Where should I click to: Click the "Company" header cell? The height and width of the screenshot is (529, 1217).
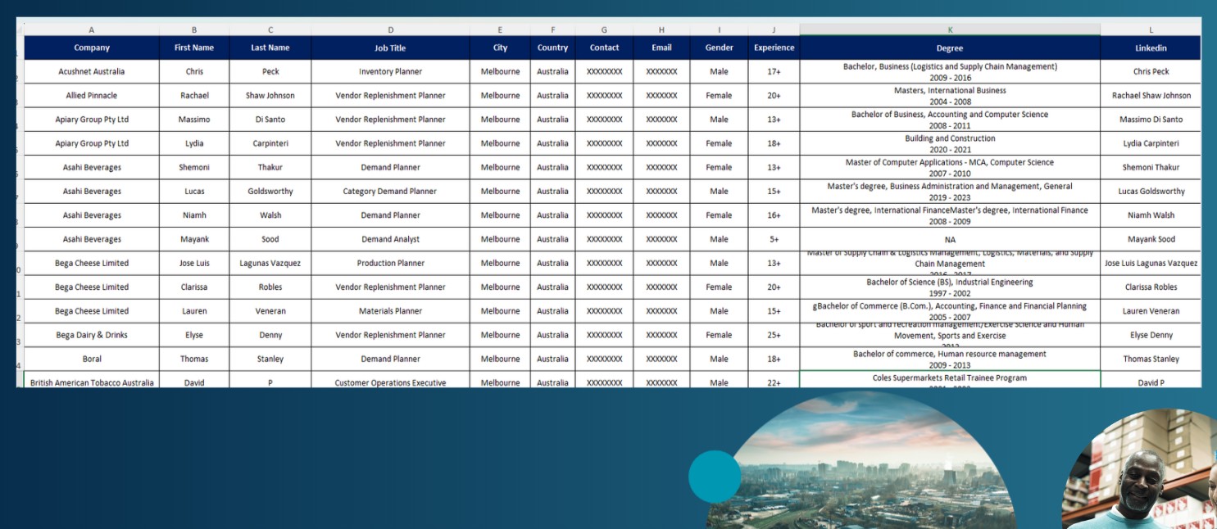(91, 47)
